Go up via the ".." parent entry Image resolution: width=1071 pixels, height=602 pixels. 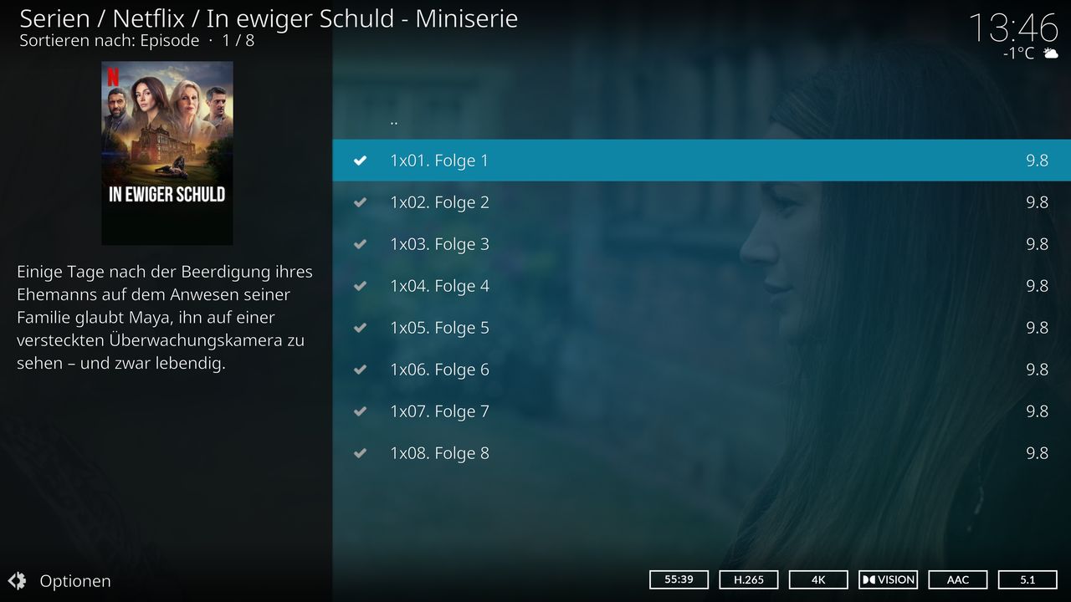pyautogui.click(x=701, y=119)
